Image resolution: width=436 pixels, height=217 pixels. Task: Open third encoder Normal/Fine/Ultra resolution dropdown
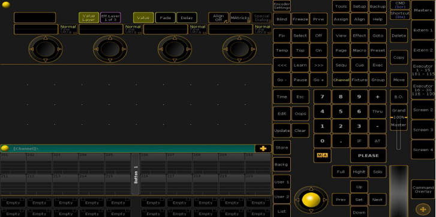[x=198, y=29]
